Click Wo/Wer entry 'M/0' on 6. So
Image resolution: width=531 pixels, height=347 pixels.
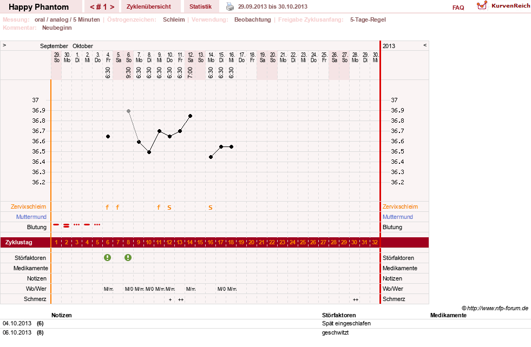pos(129,289)
